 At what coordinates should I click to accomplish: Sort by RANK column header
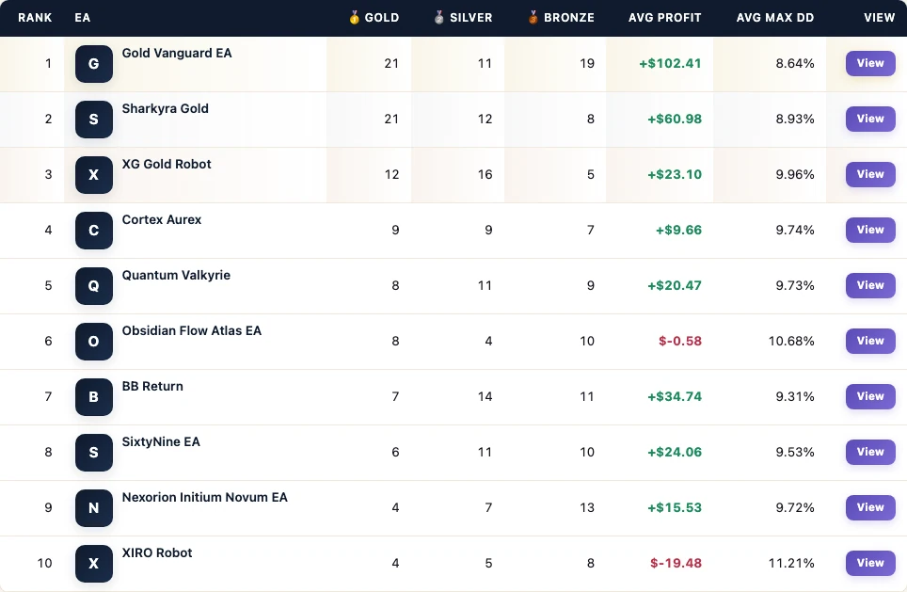[35, 18]
